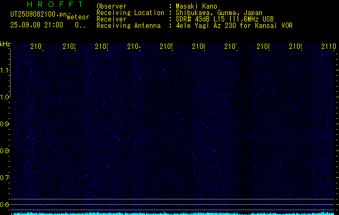Click 4ele Yagi Az 230 antenna text
The height and width of the screenshot is (215, 339).
click(x=234, y=26)
